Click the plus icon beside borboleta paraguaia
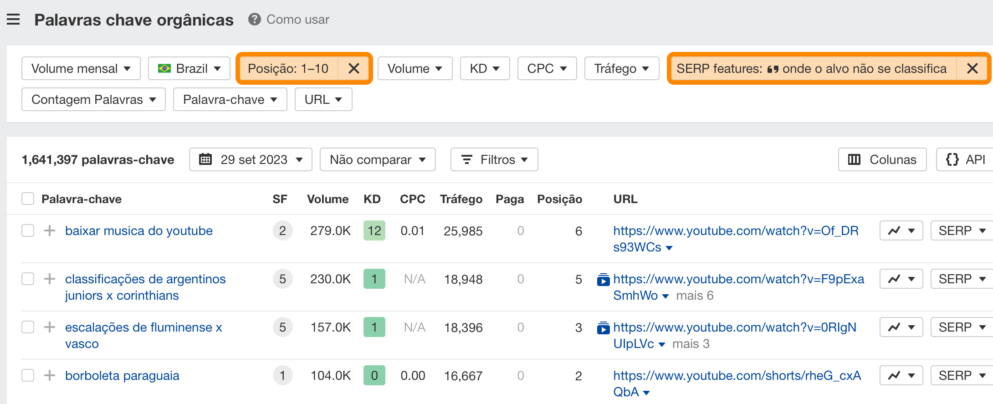 [50, 375]
